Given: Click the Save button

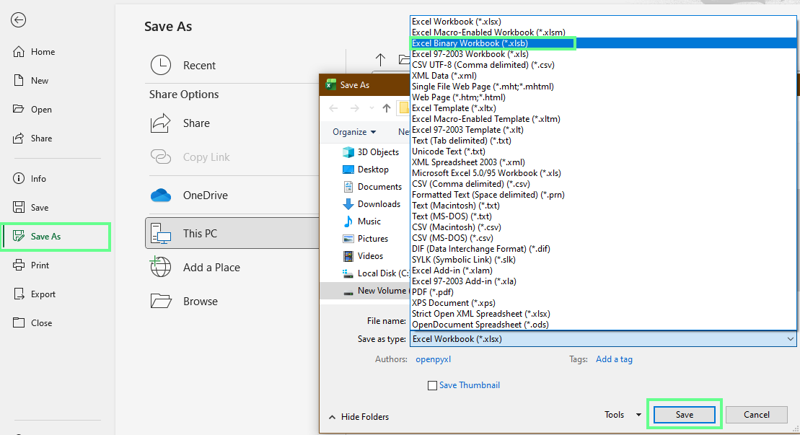Looking at the screenshot, I should click(683, 414).
